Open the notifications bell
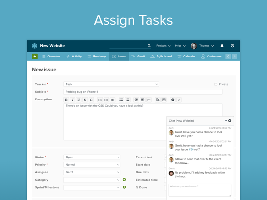This screenshot has width=267, height=200. point(222,46)
